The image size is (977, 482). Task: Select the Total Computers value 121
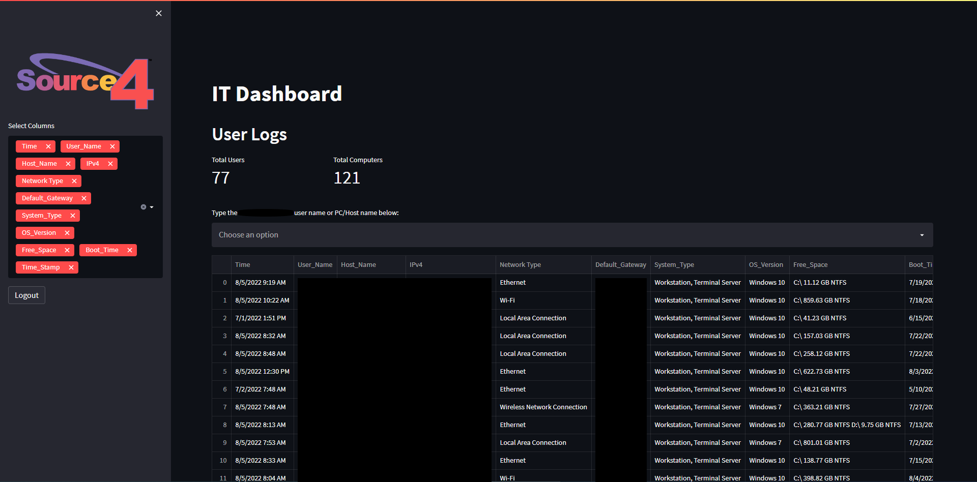point(347,178)
